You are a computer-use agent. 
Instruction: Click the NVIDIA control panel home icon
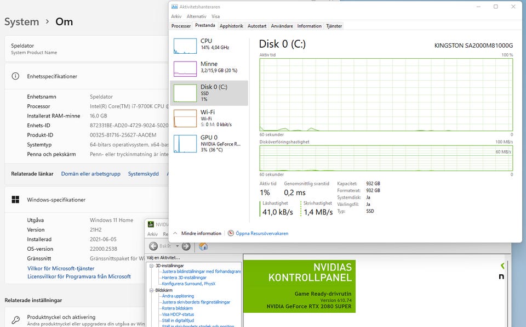[x=203, y=246]
